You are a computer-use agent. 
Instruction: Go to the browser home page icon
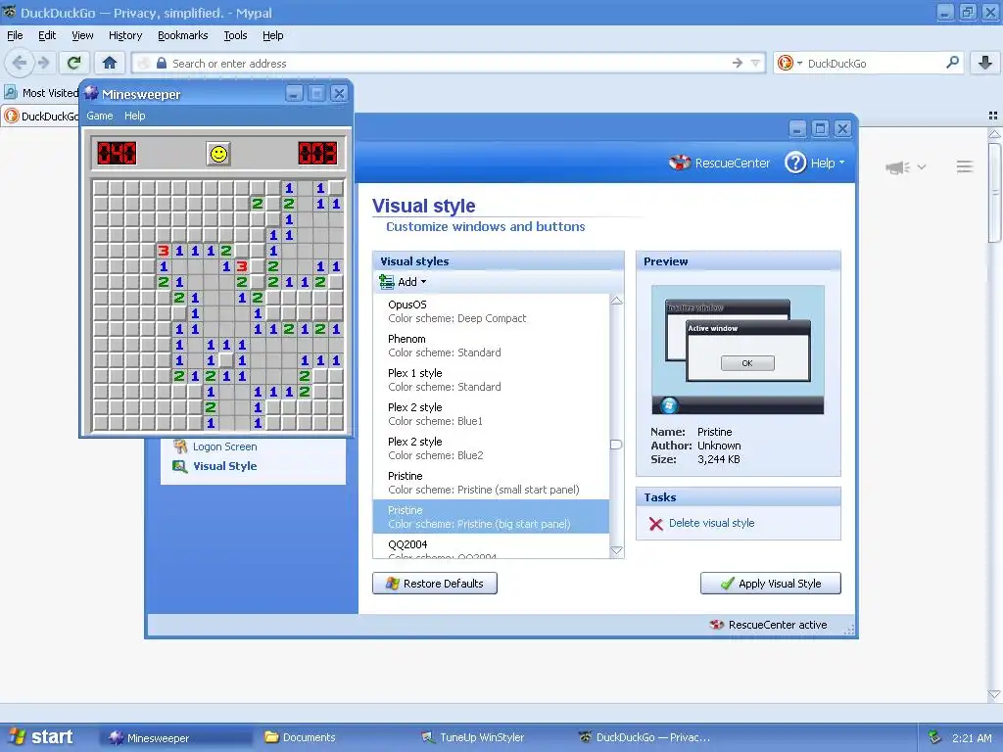(x=110, y=63)
